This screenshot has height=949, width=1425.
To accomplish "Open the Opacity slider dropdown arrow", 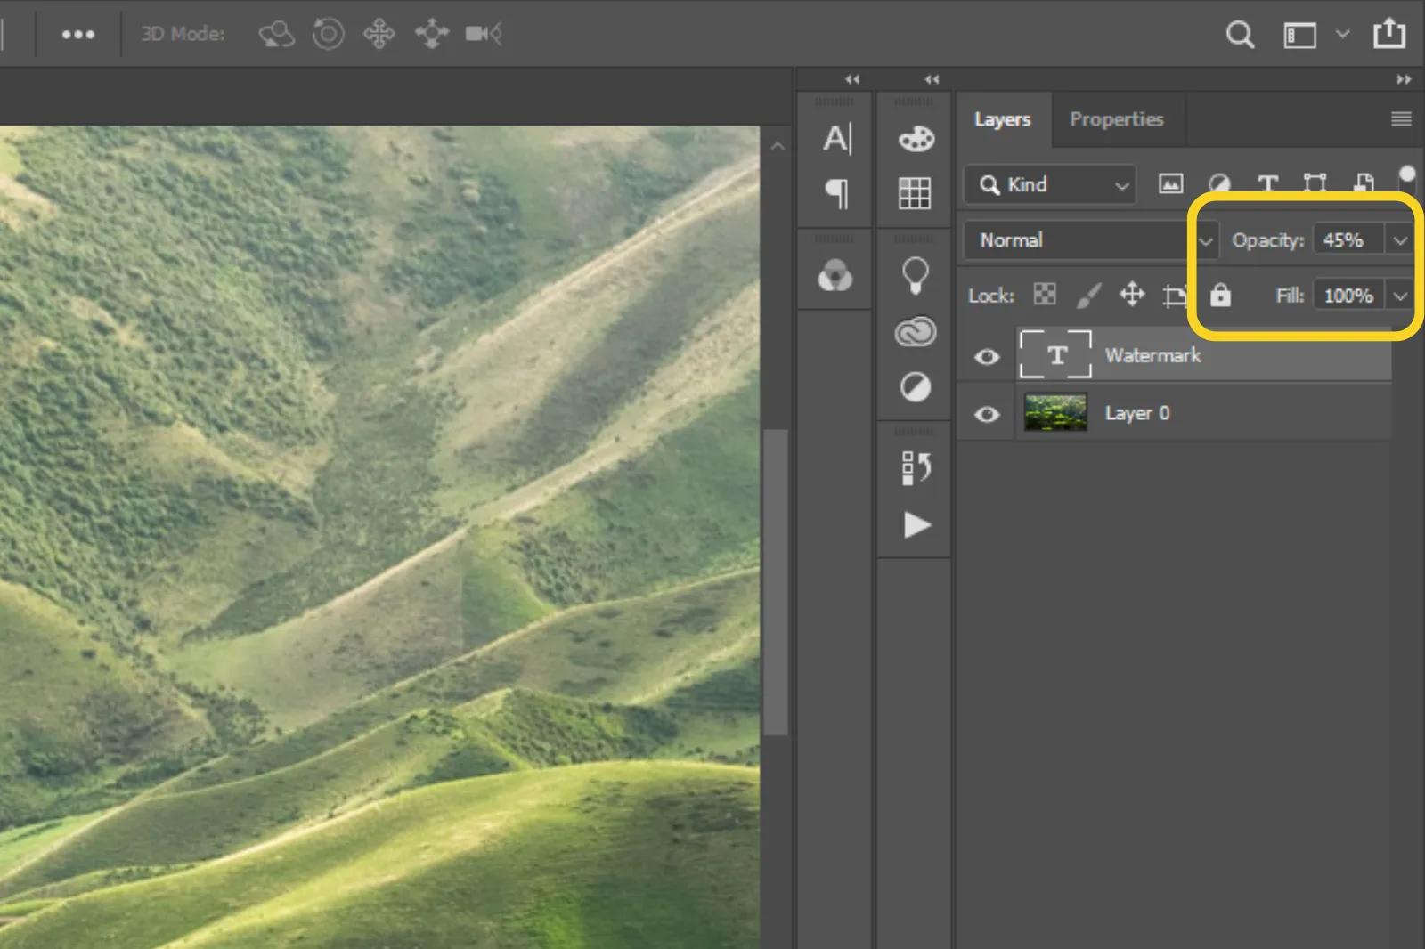I will [1399, 240].
